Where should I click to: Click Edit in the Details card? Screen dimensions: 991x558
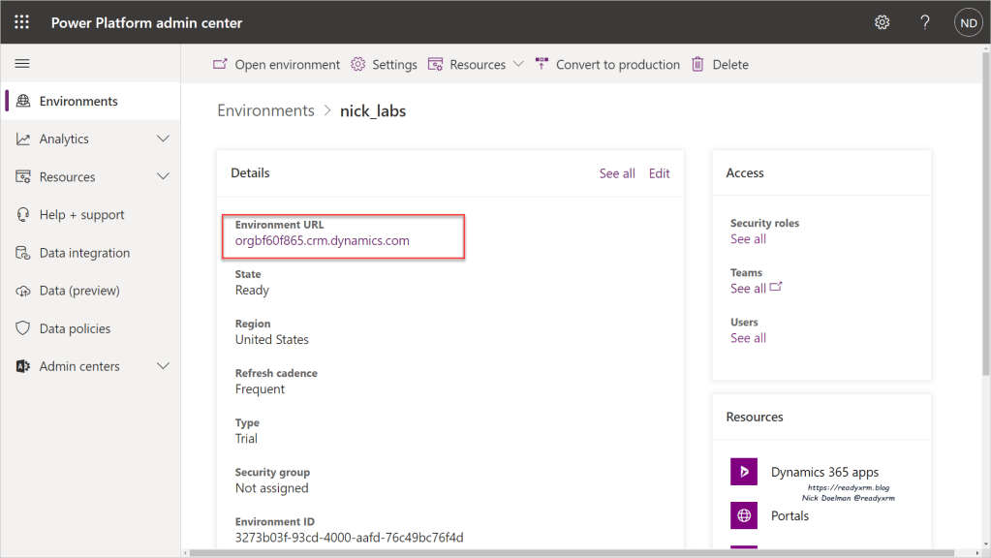point(659,173)
